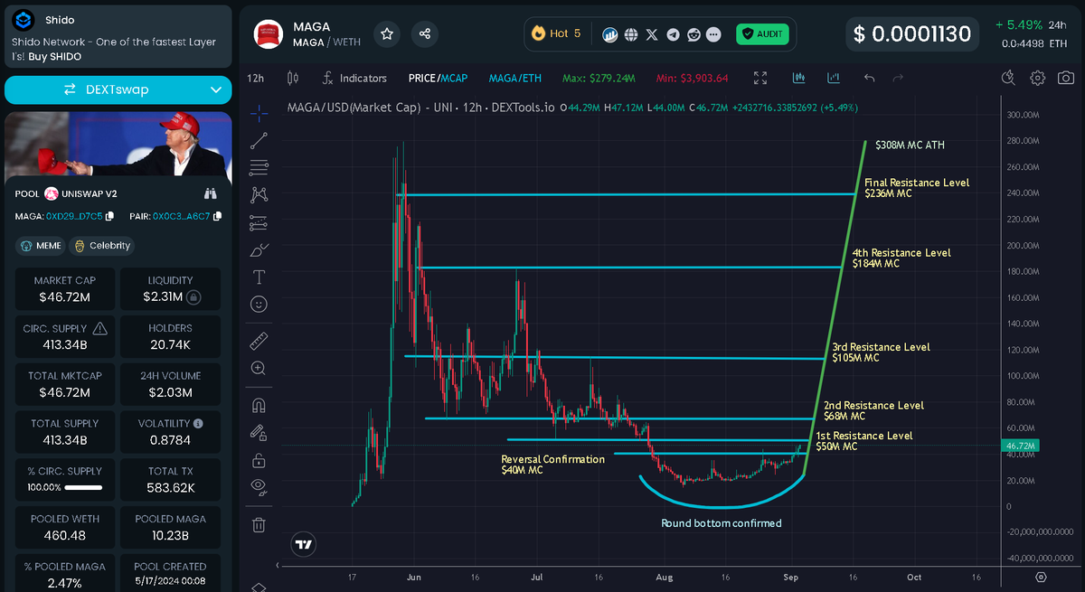Toggle the first trade markers chart icon
Screen dimensions: 1085x592
pyautogui.click(x=799, y=79)
